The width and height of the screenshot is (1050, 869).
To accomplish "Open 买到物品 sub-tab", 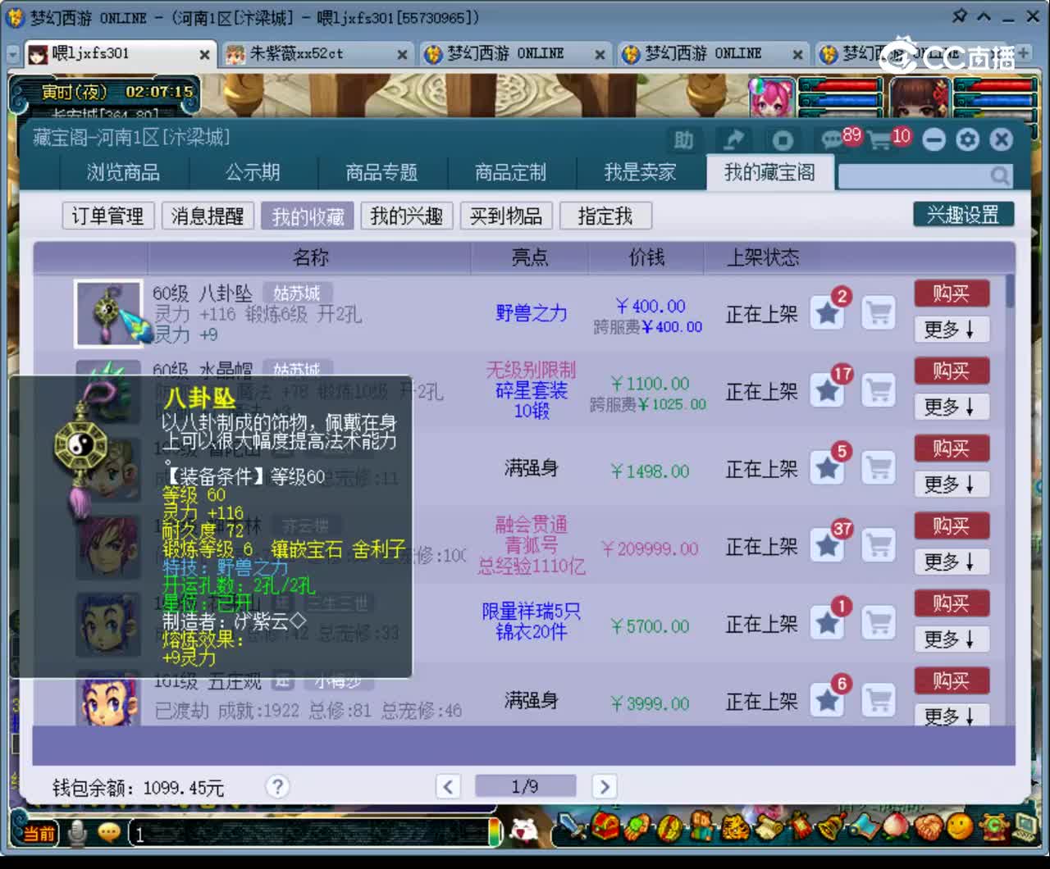I will [506, 216].
